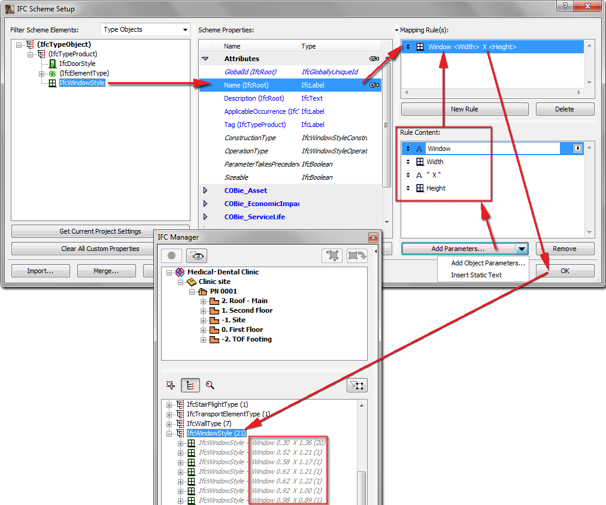Click the Merge… button
This screenshot has height=505, width=606.
pos(106,271)
